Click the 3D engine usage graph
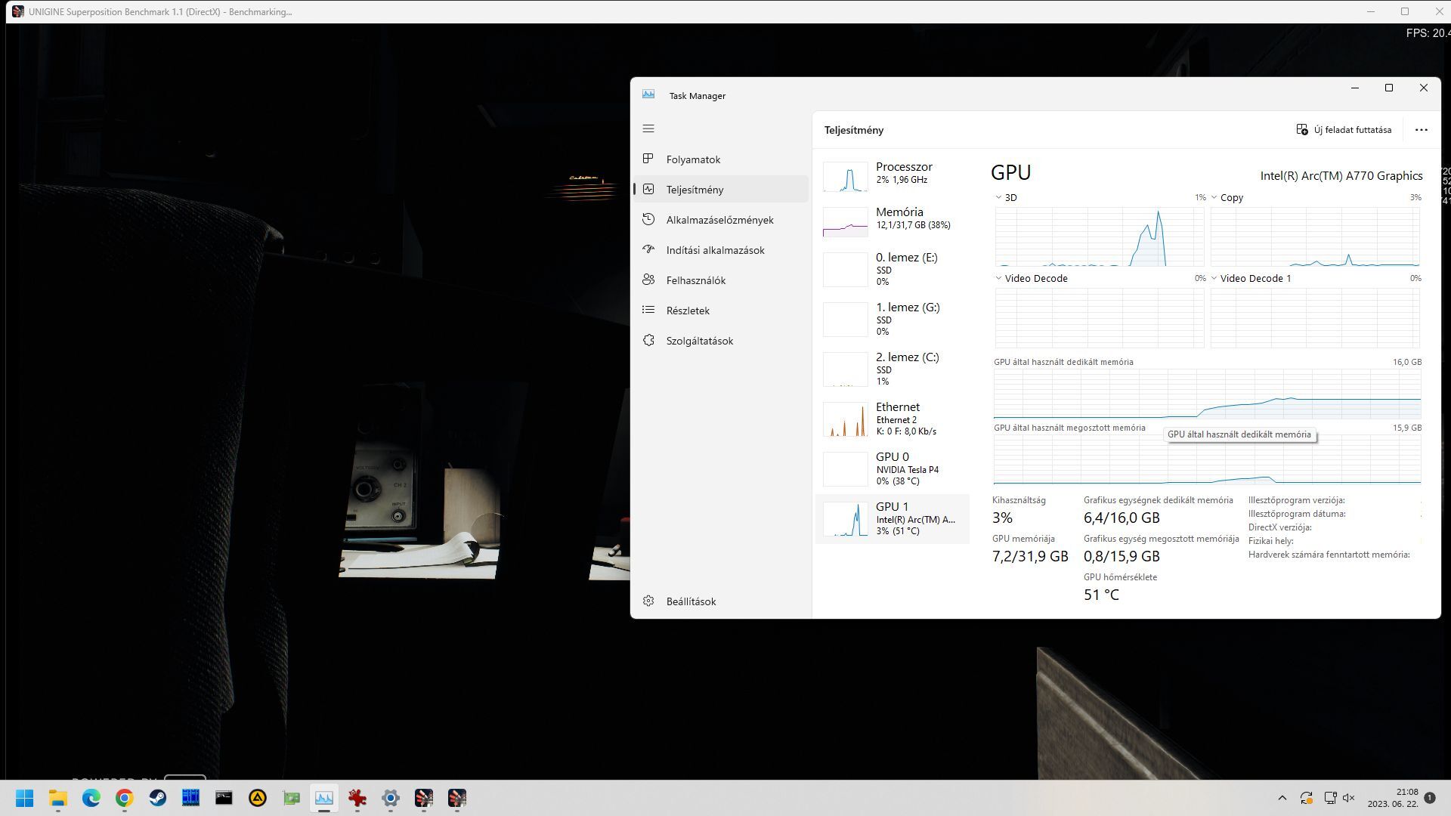 click(1100, 236)
